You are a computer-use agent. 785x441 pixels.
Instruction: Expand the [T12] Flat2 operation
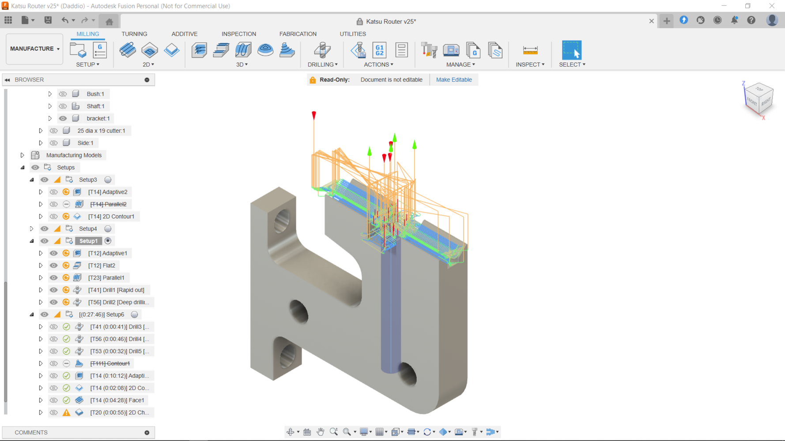[41, 265]
